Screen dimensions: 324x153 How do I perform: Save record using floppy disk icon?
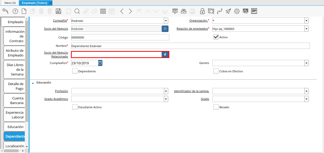tap(58, 11)
